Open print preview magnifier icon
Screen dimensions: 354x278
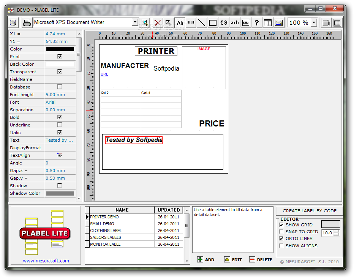tap(144, 23)
